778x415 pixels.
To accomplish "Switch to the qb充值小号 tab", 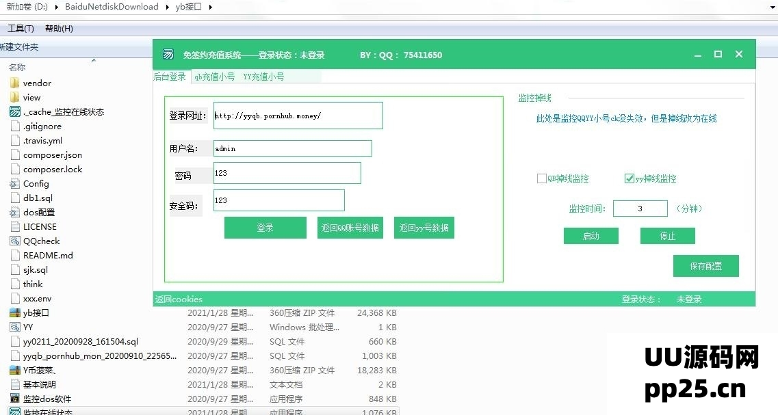I will [x=214, y=77].
